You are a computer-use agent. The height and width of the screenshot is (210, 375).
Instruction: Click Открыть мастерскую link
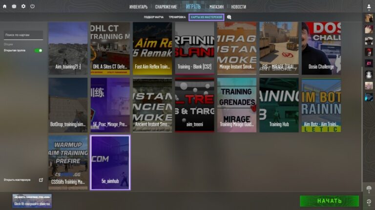[x=17, y=180]
